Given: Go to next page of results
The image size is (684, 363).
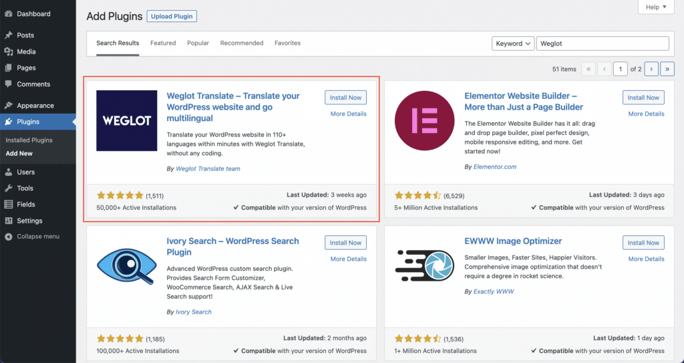Looking at the screenshot, I should (651, 69).
